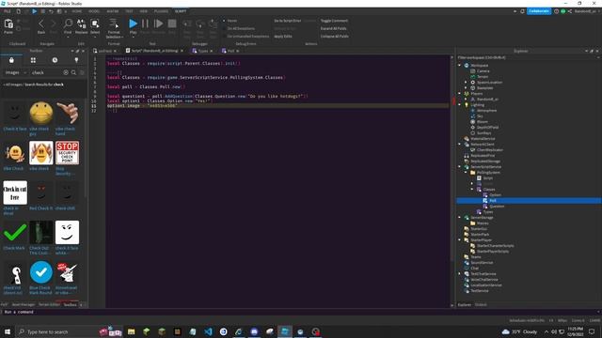602x338 pixels.
Task: Select the Question module in Explorer
Action: click(x=497, y=207)
